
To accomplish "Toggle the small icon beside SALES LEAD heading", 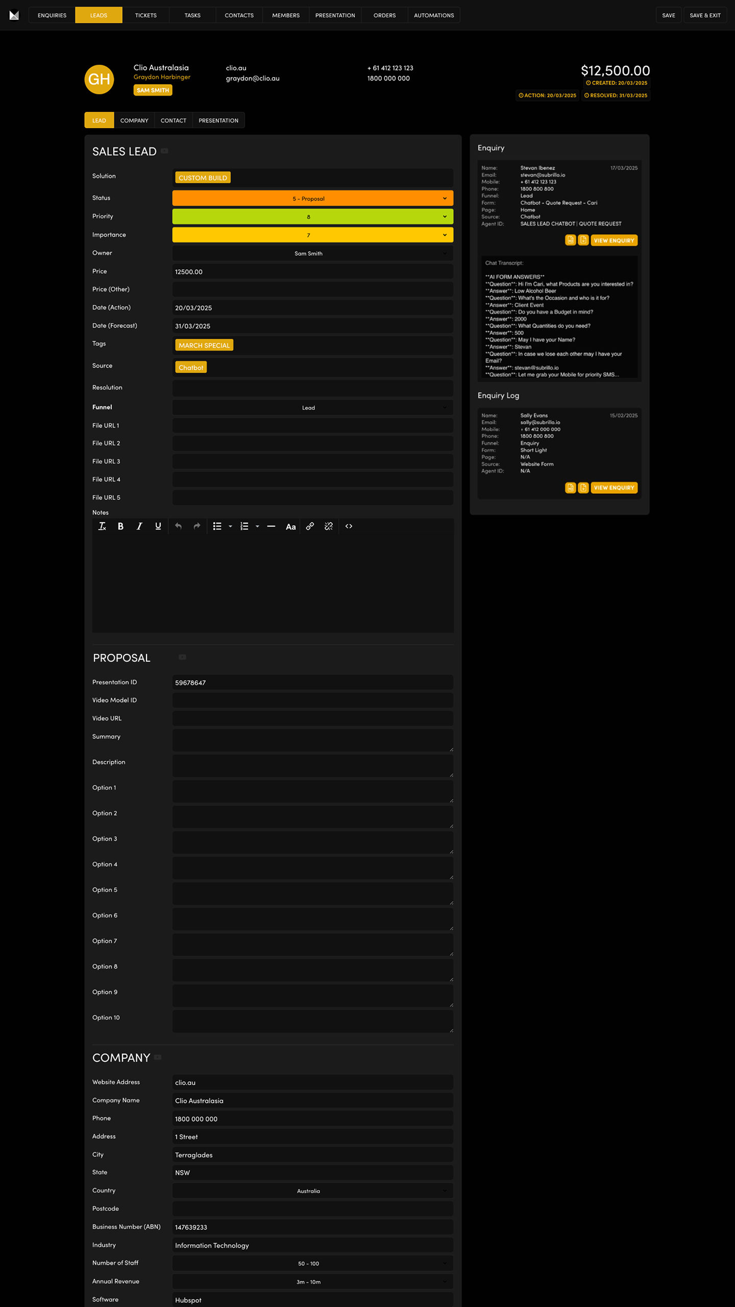I will point(164,151).
